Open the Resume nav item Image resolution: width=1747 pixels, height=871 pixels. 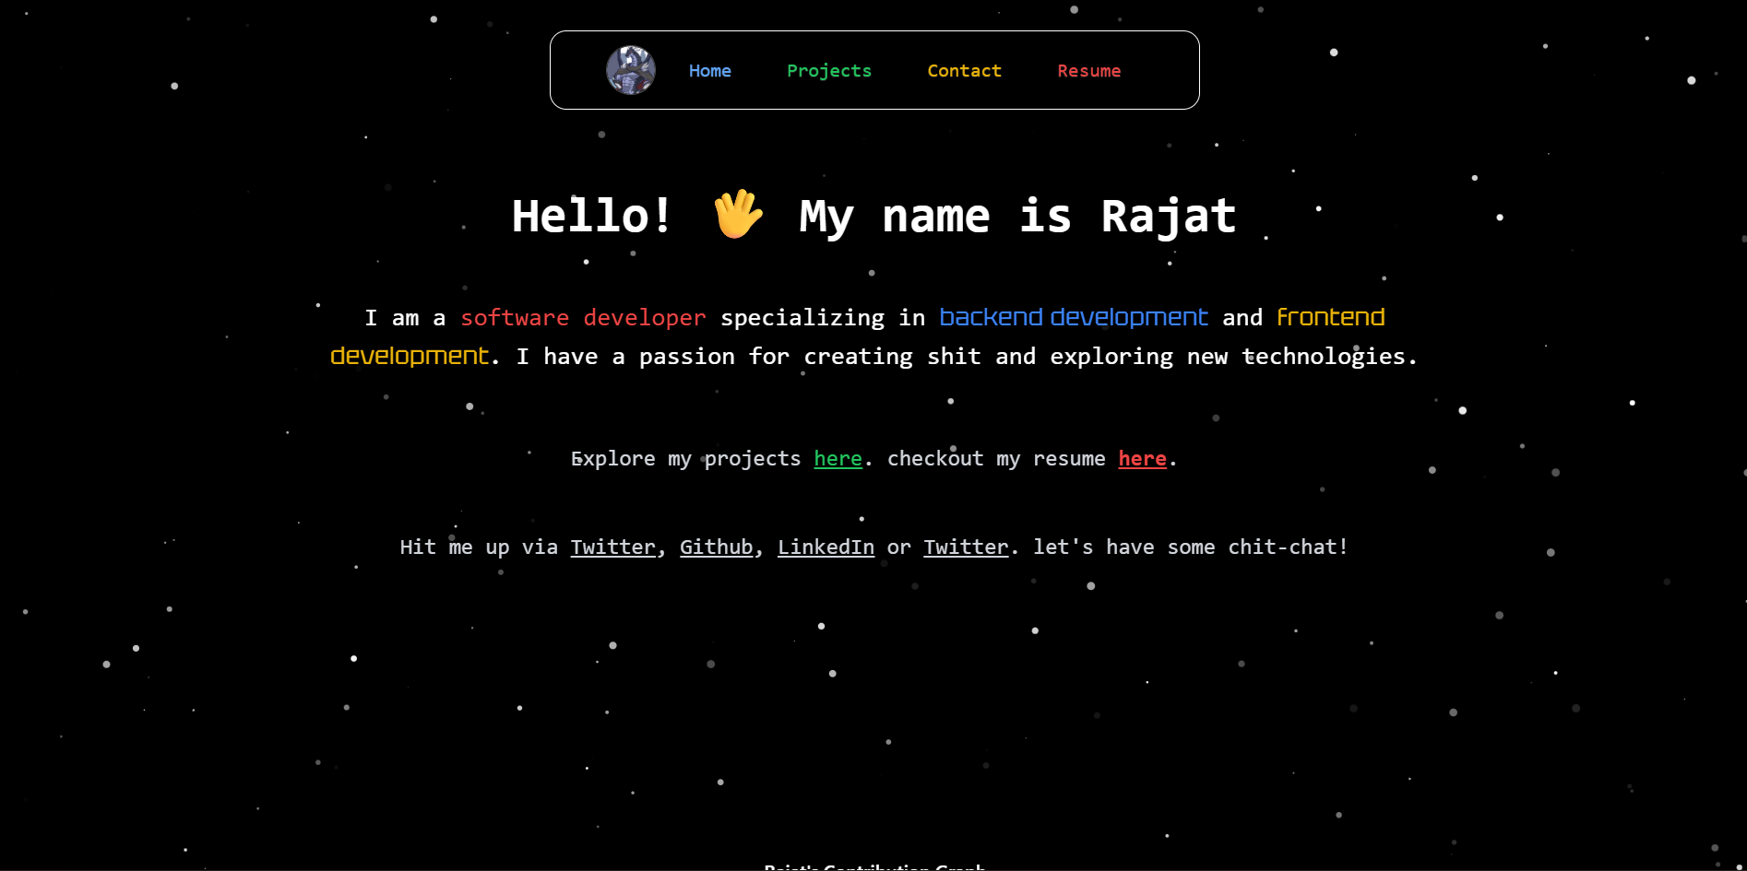click(x=1088, y=71)
